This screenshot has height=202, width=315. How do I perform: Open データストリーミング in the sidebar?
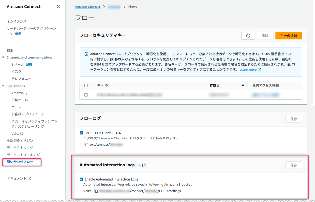23,155
